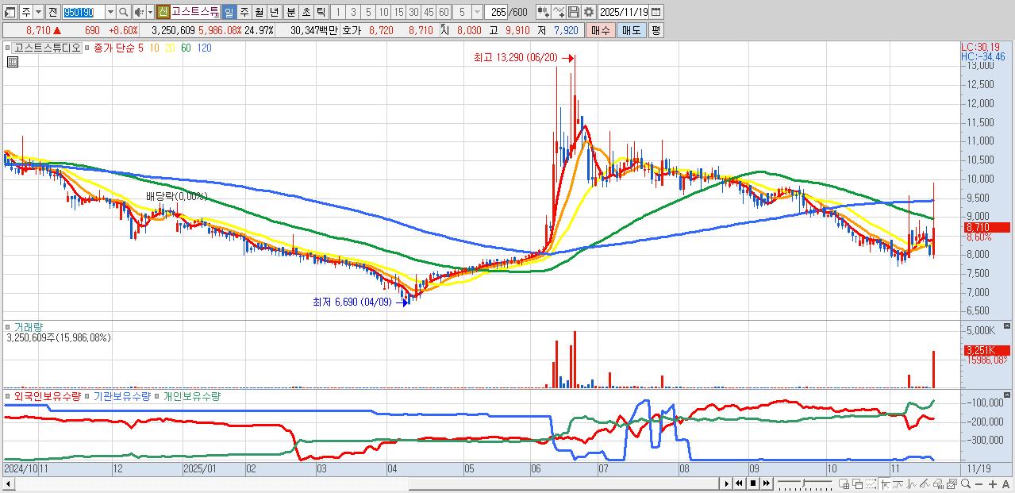Set interval to 60
The width and height of the screenshot is (1015, 493).
tap(444, 12)
